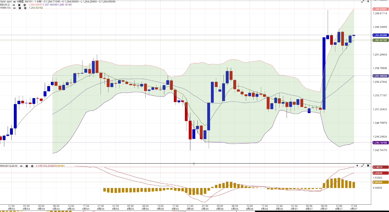The width and height of the screenshot is (389, 212).
Task: Click price axis tick 1,253.77187
Action: click(x=380, y=96)
